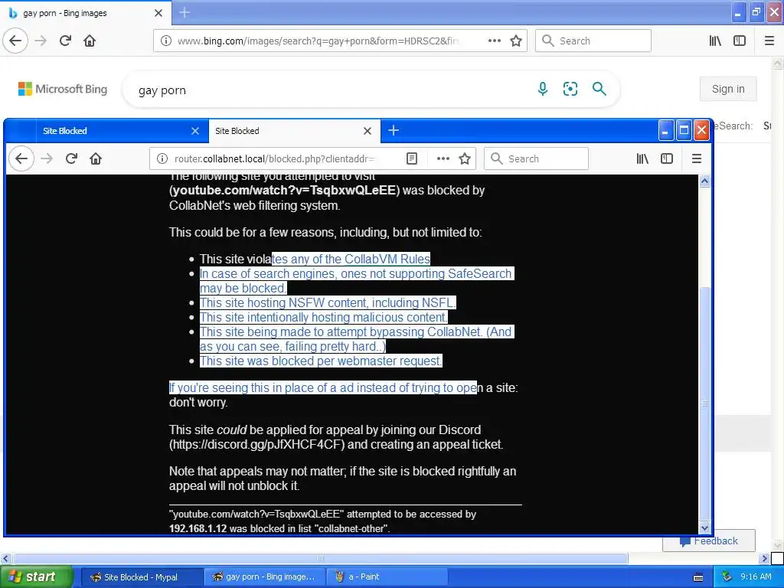Close the Bing images tab

click(x=158, y=13)
